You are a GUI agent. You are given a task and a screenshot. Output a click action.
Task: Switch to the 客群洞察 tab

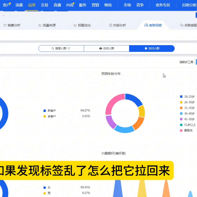pos(153,25)
